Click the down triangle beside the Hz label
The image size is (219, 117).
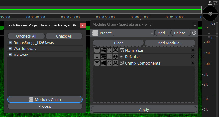click(x=209, y=37)
